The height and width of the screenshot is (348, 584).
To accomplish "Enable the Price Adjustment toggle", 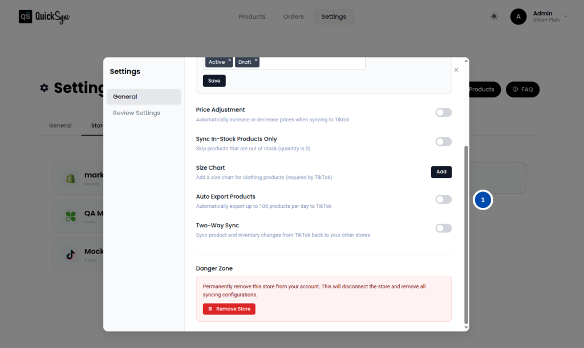I will [443, 112].
